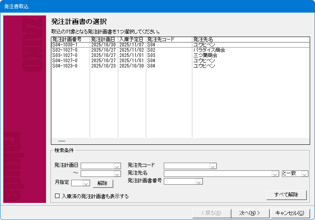Select order plan row S04-1030-1
Image resolution: width=315 pixels, height=220 pixels.
click(65, 45)
